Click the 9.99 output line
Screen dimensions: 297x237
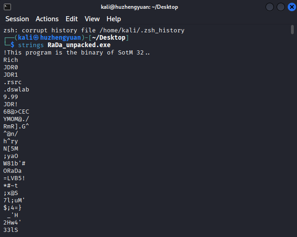point(11,97)
